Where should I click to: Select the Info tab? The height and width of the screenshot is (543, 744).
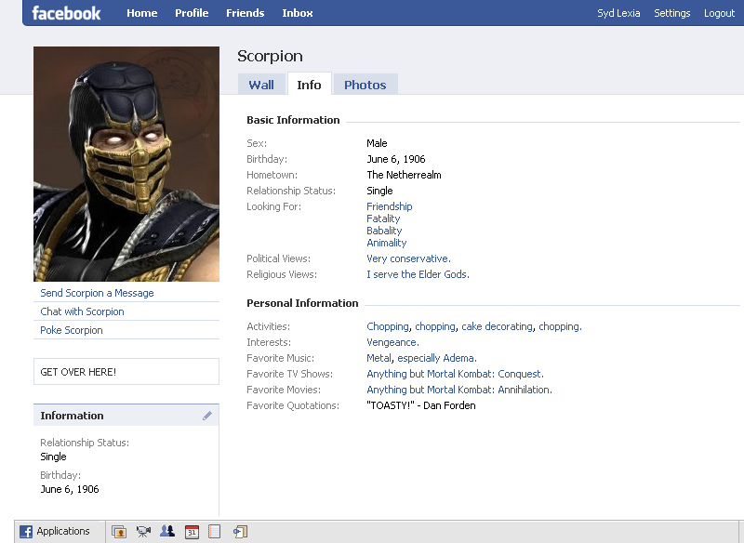(310, 85)
